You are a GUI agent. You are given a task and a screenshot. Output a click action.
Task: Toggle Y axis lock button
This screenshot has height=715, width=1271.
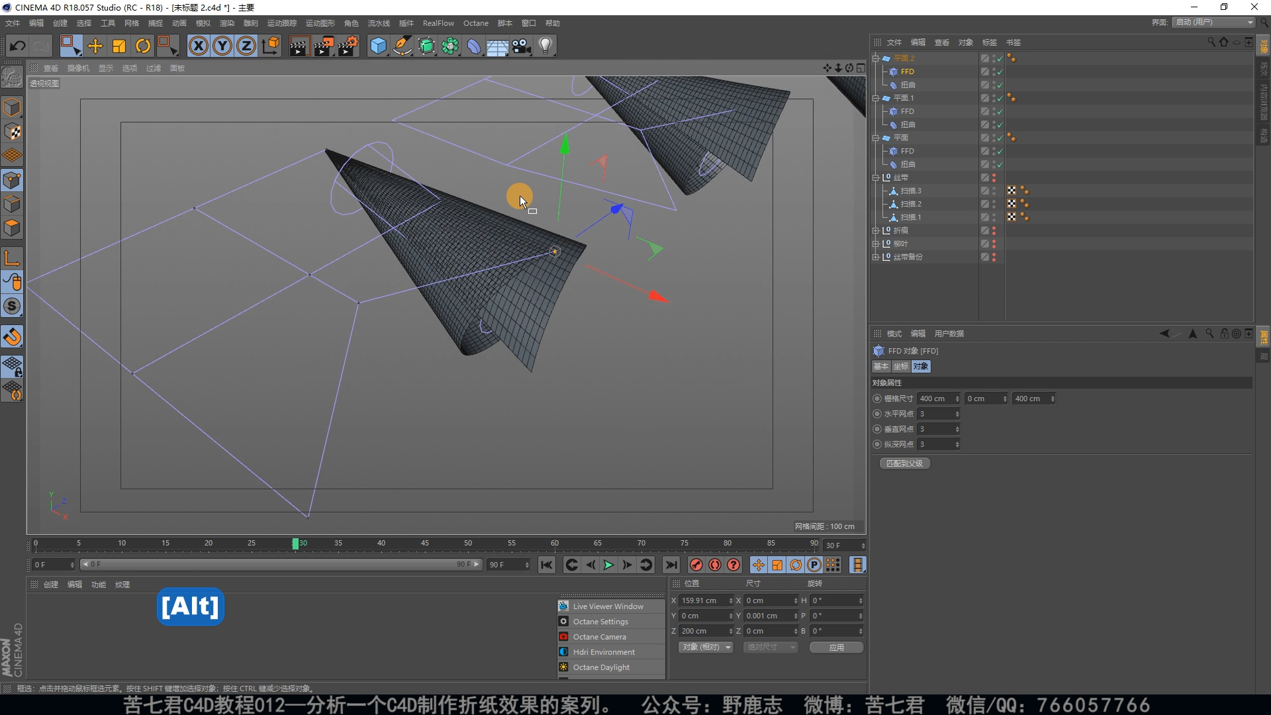(x=222, y=46)
